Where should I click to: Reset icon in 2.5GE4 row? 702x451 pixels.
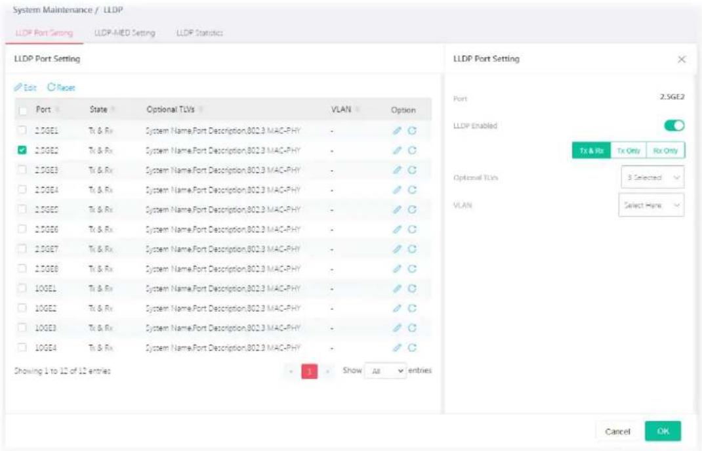coord(412,190)
